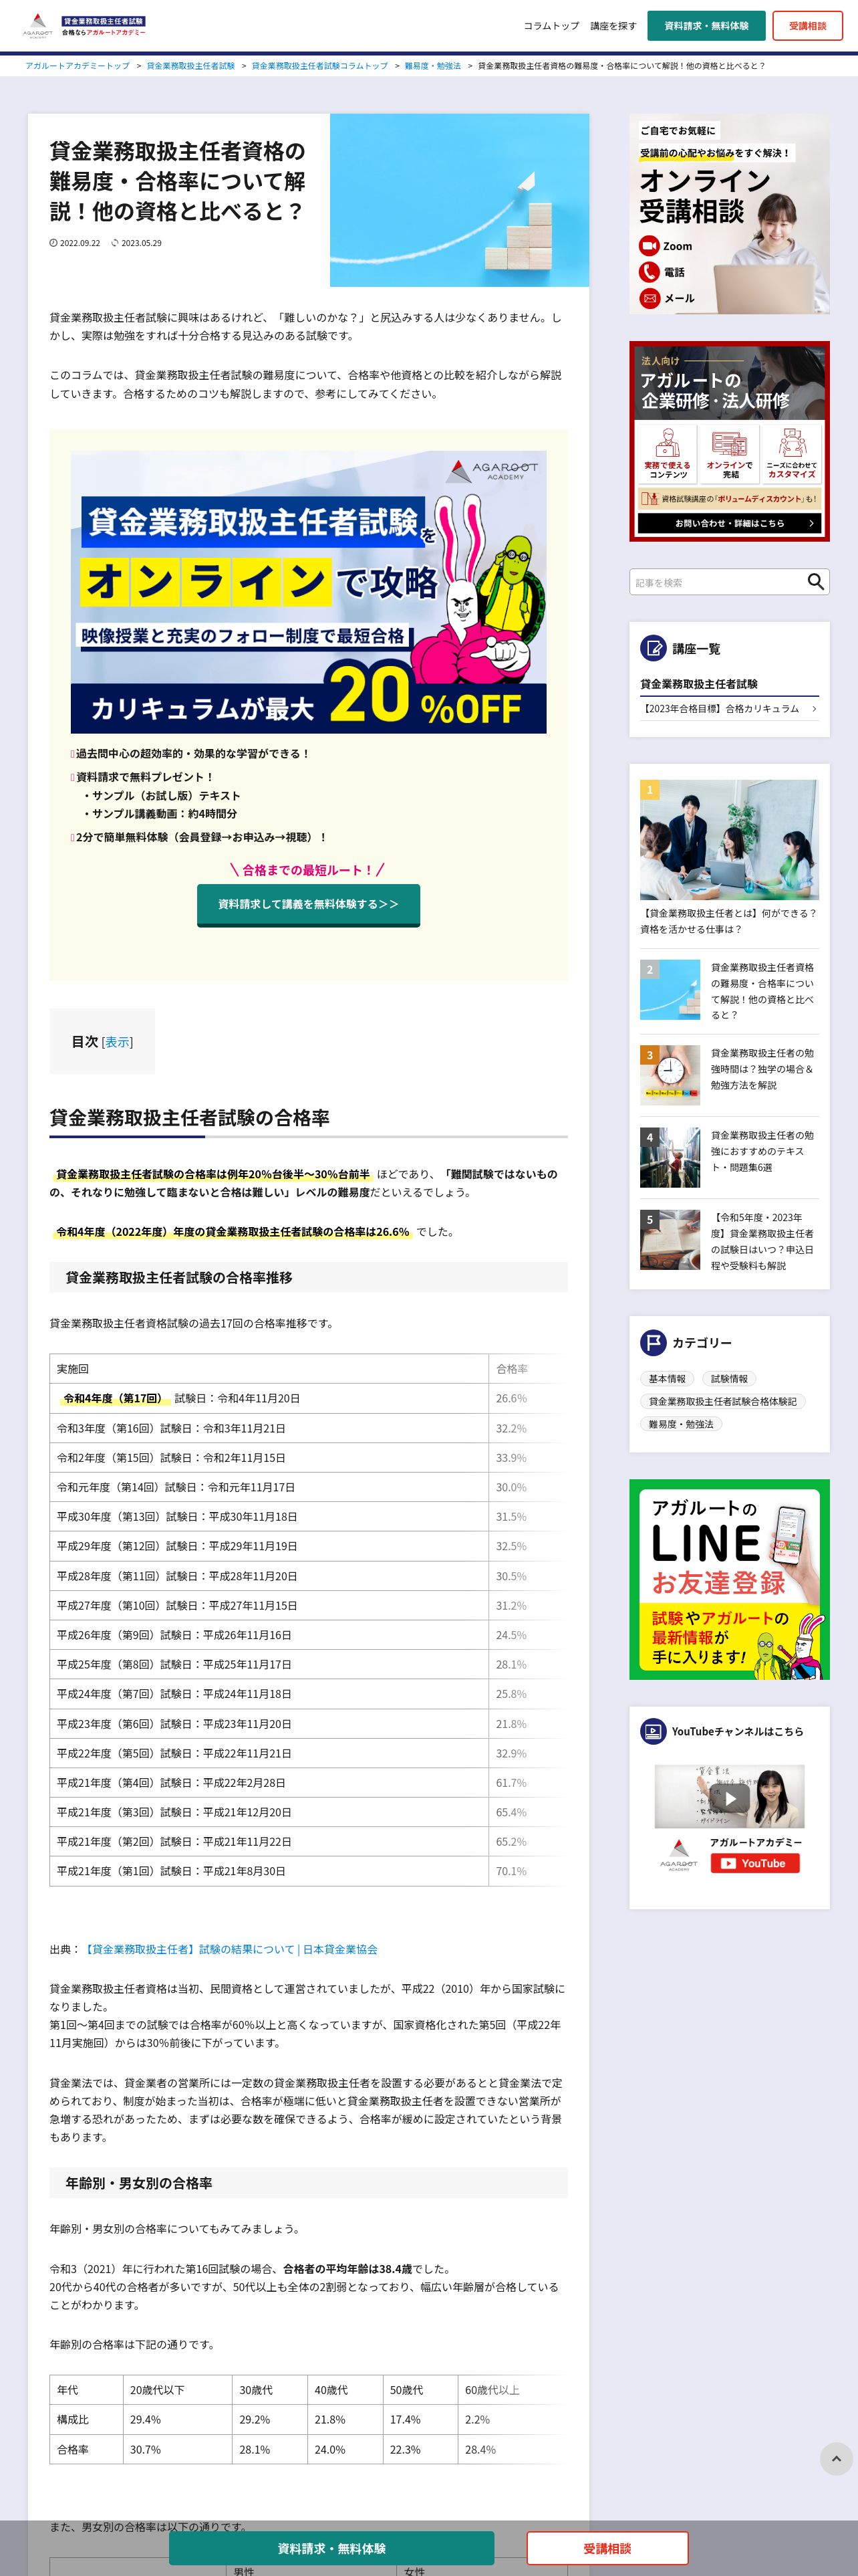Open ranked article 3 on 勉強時間
The height and width of the screenshot is (2576, 858).
(729, 1075)
